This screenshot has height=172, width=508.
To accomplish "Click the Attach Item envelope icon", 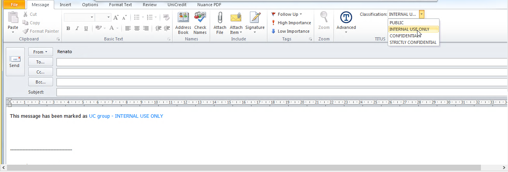I will pos(236,18).
